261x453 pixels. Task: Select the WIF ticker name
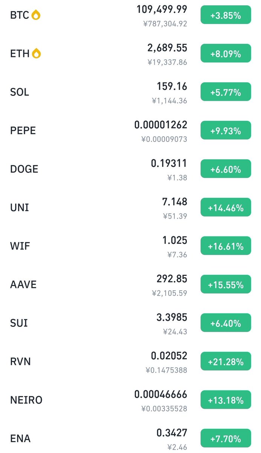tap(20, 246)
